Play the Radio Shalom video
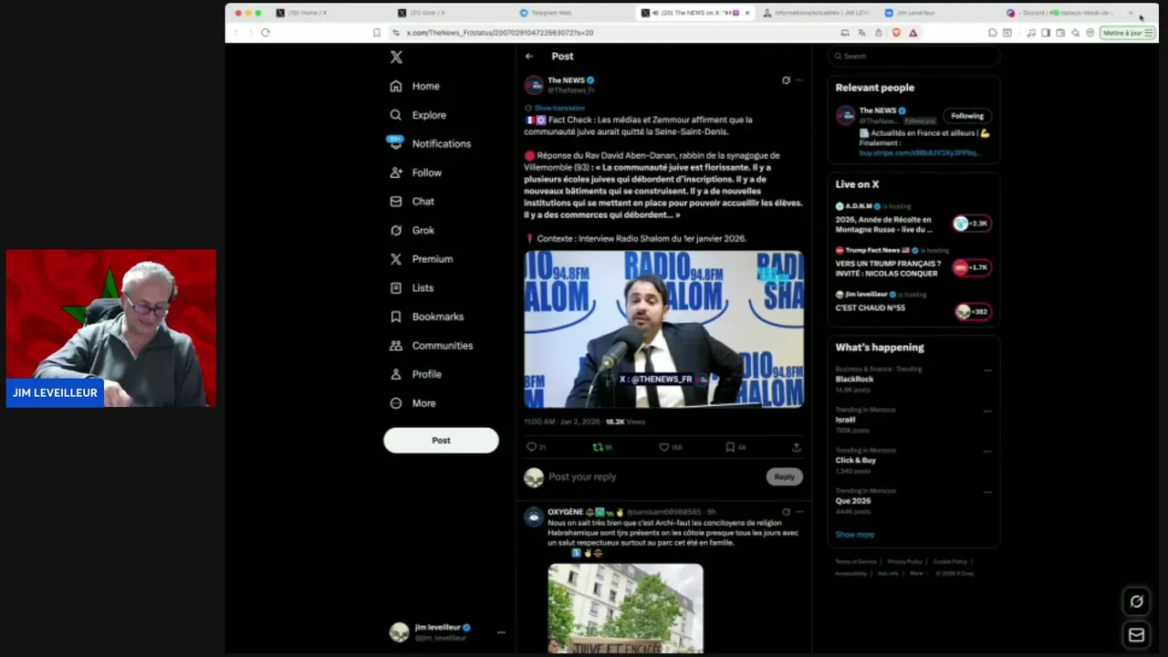 pos(663,328)
